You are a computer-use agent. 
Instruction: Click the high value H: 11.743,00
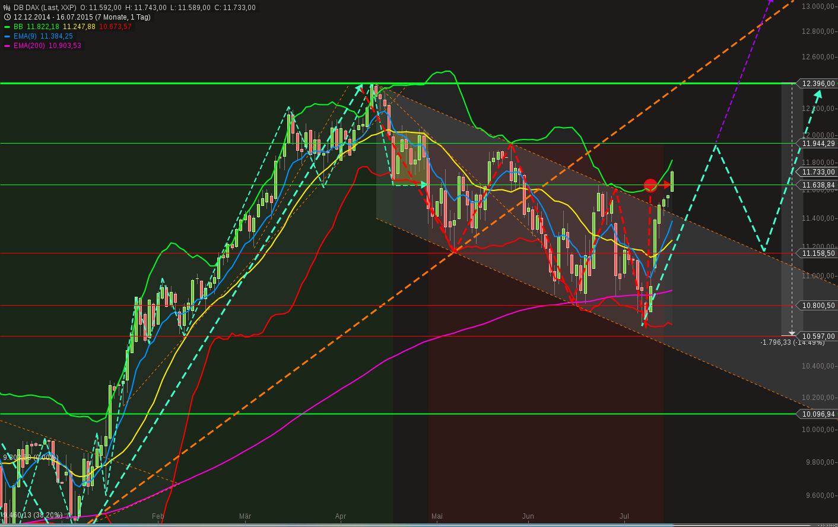coord(147,8)
